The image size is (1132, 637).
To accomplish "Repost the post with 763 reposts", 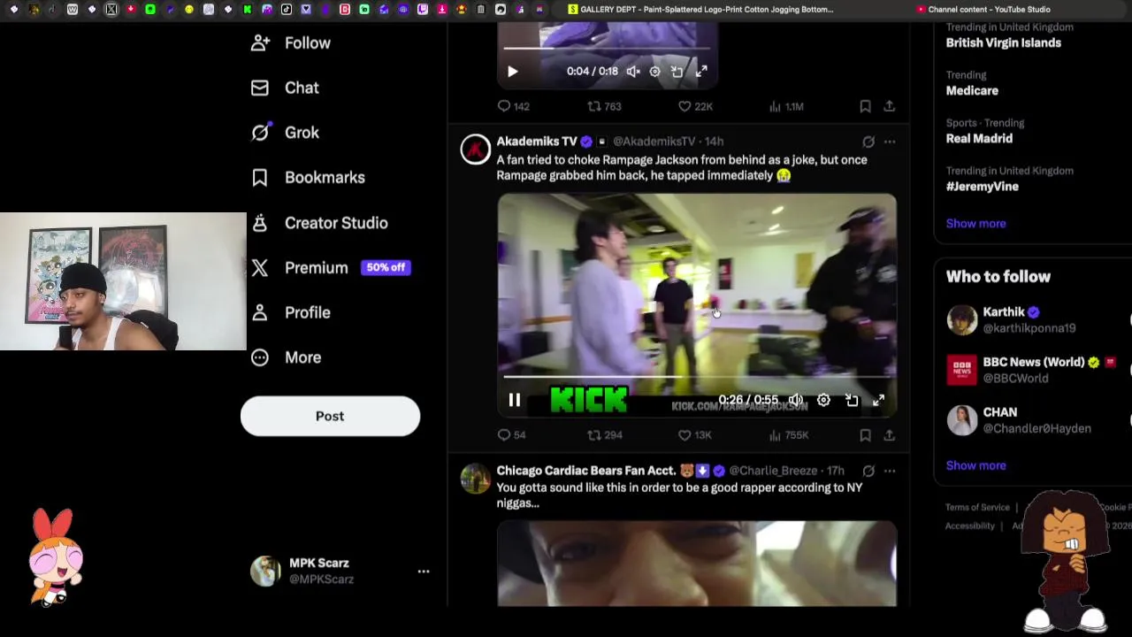I will [605, 106].
